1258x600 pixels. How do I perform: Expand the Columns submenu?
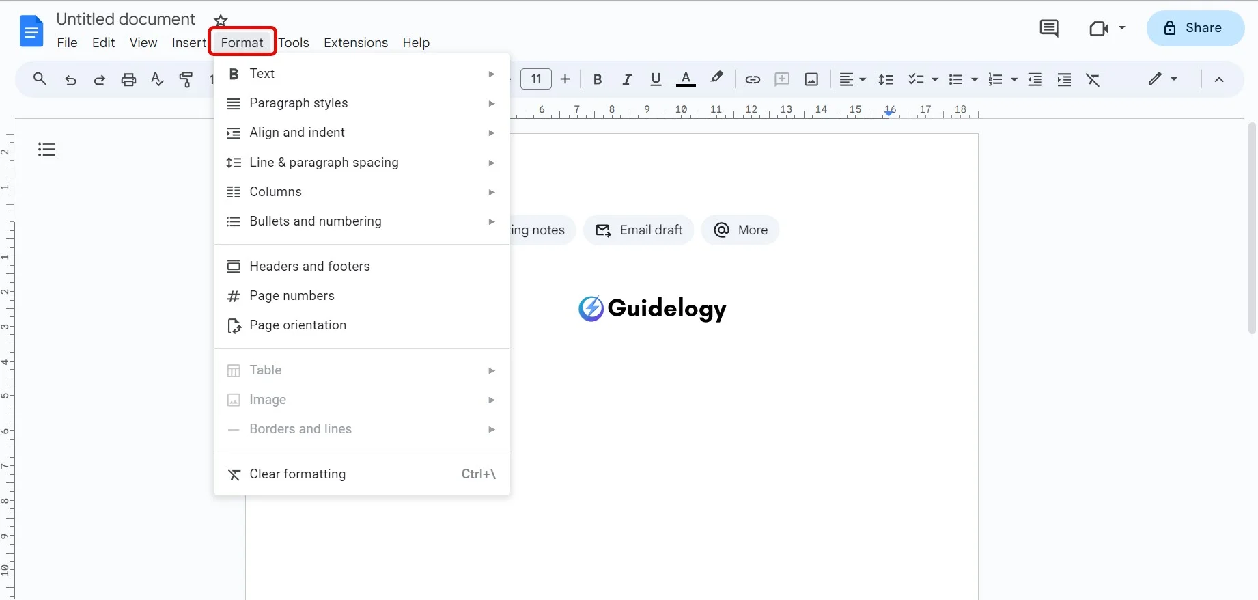coord(362,192)
